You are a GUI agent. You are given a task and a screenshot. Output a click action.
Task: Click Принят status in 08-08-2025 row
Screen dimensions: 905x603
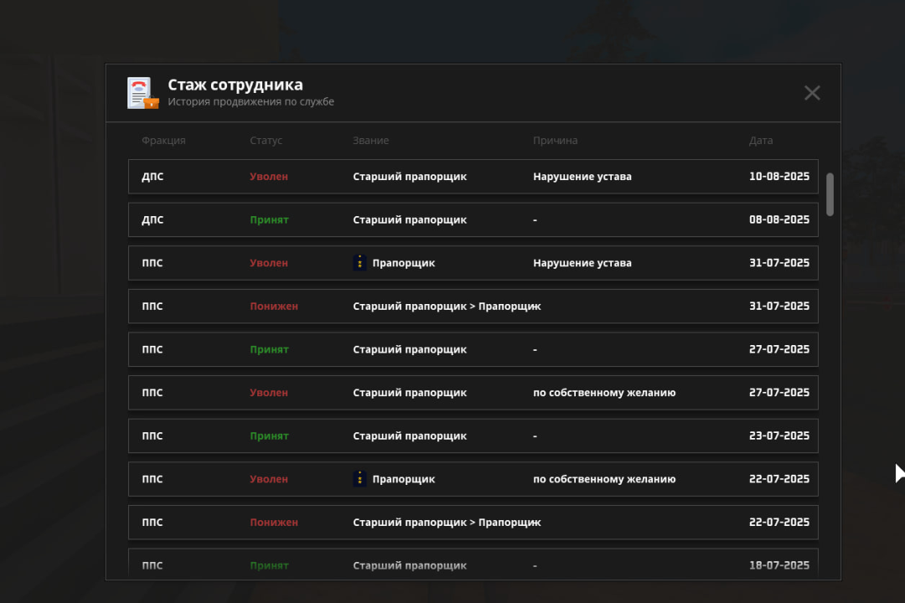(x=269, y=220)
